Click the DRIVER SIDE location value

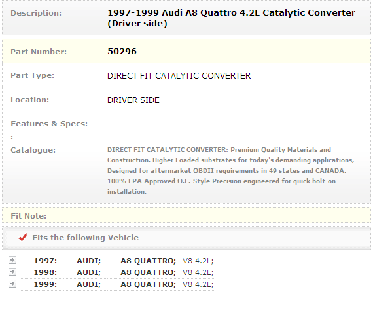point(133,100)
